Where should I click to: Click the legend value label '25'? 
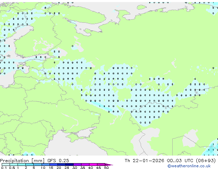[x=67, y=168]
